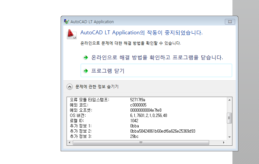Click the 문제에 관한 정보 숨기기 label
The image size is (259, 164).
point(97,87)
